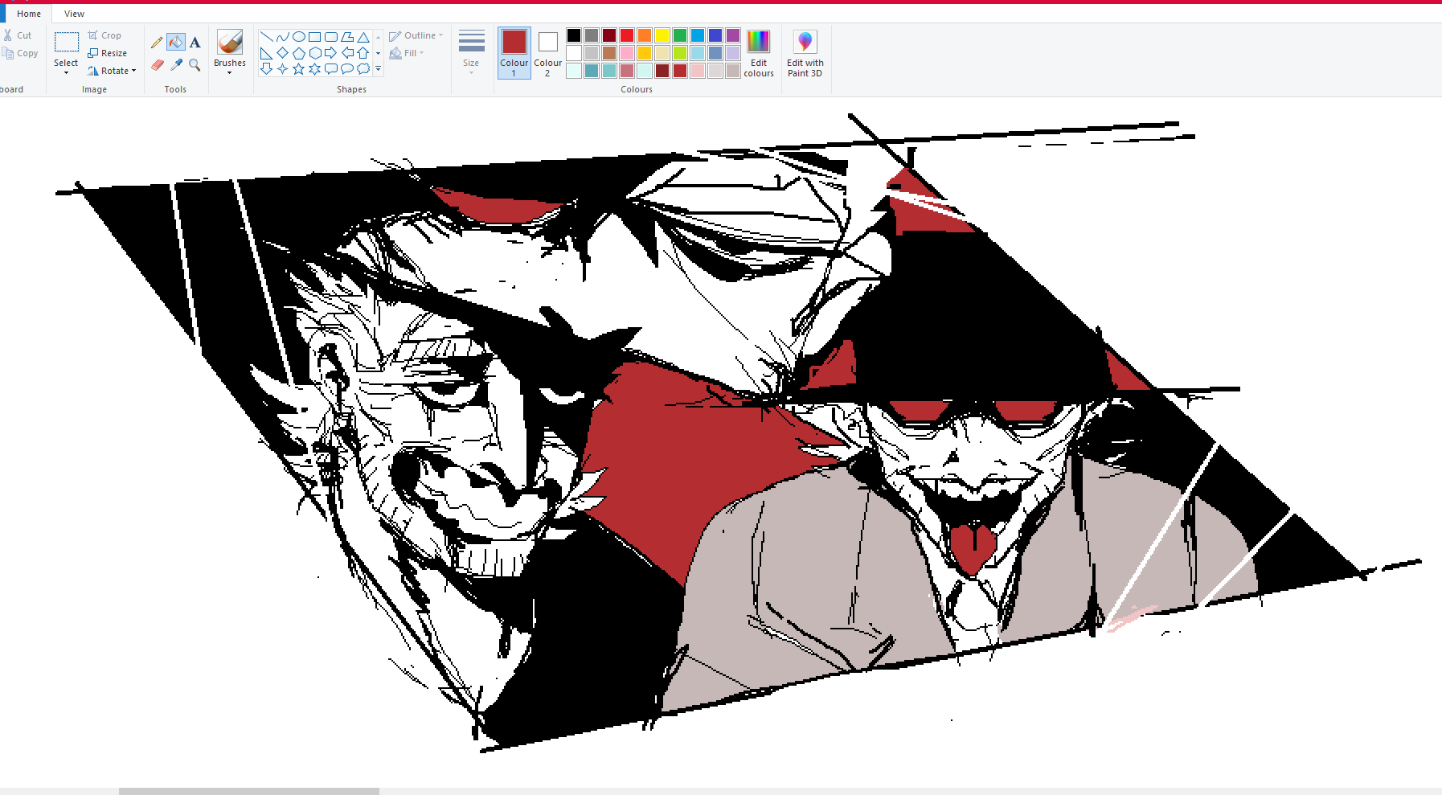
Task: Click the red tongue on the canvas drawing
Action: coord(972,548)
